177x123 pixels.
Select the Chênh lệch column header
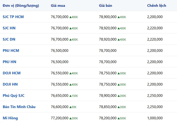(x=157, y=5)
